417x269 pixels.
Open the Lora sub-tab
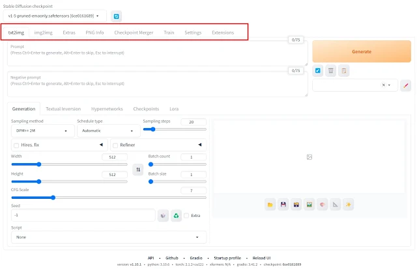pos(174,109)
